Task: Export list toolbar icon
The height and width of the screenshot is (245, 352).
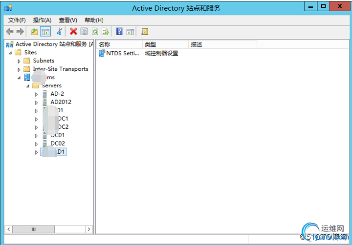Action: click(x=105, y=32)
